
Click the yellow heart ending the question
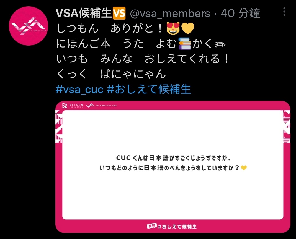pyautogui.click(x=244, y=168)
